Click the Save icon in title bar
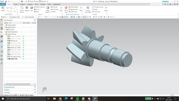This screenshot has height=101, width=179. [x=6, y=1]
